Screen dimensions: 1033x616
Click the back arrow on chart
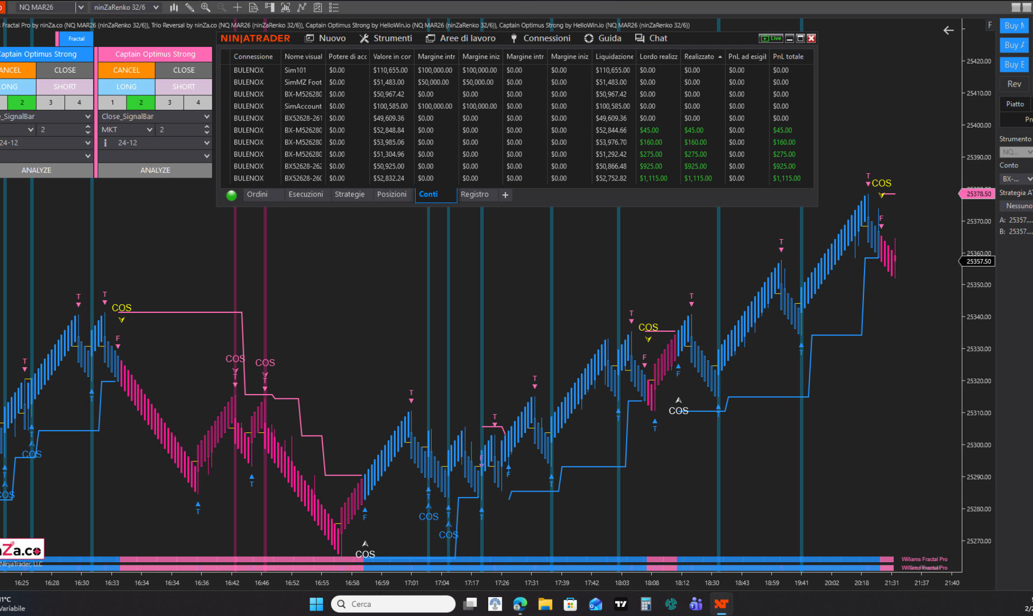pos(948,31)
